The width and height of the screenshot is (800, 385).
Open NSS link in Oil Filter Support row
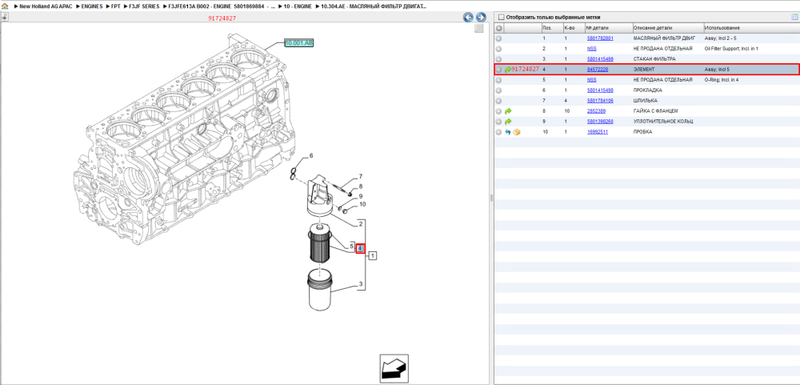coord(591,49)
